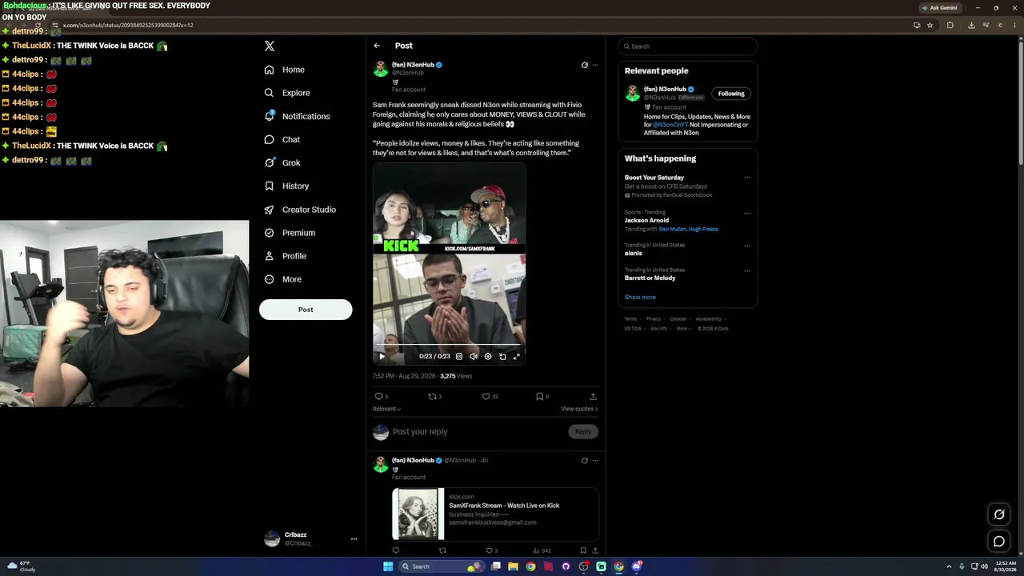Open Grok from the main post header
The width and height of the screenshot is (1024, 576).
coord(584,65)
